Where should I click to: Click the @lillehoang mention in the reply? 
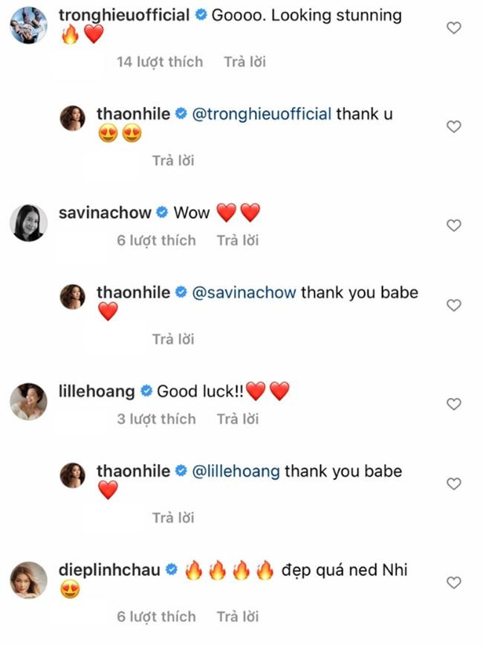(236, 472)
